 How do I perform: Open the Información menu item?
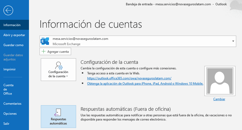click(x=12, y=25)
